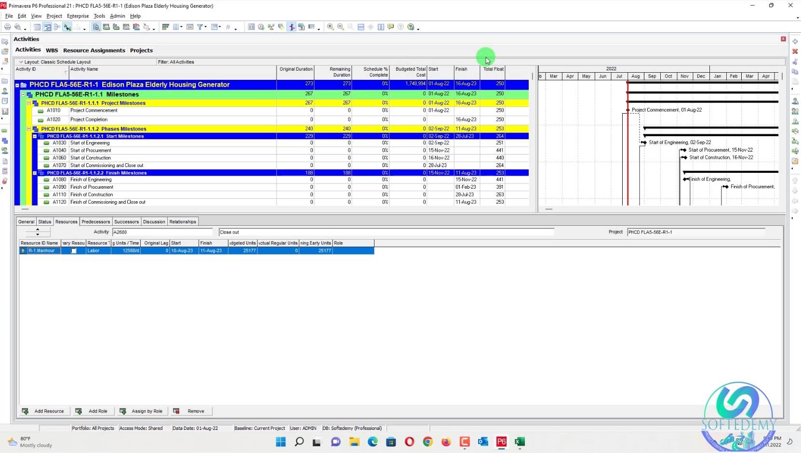Open the File menu
The image size is (801, 453).
[9, 16]
